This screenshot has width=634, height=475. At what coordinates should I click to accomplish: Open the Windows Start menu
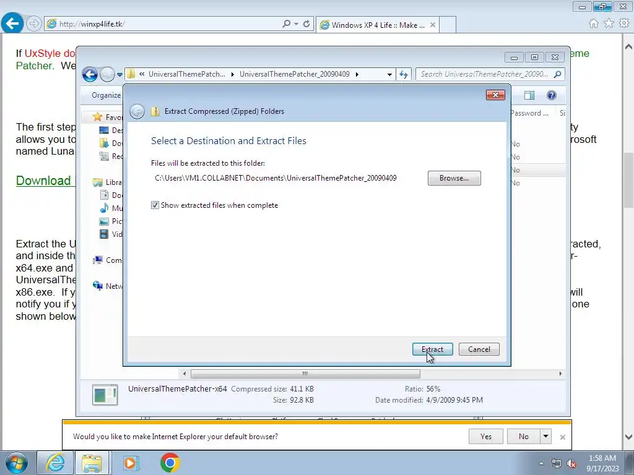[x=16, y=463]
